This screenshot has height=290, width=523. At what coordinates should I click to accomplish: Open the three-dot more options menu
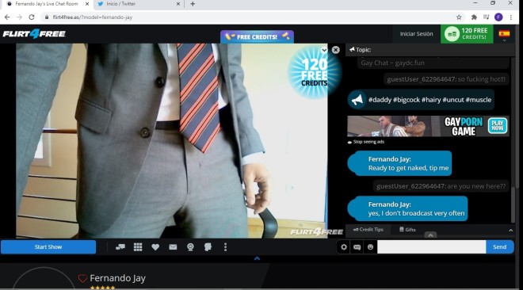[x=226, y=247]
